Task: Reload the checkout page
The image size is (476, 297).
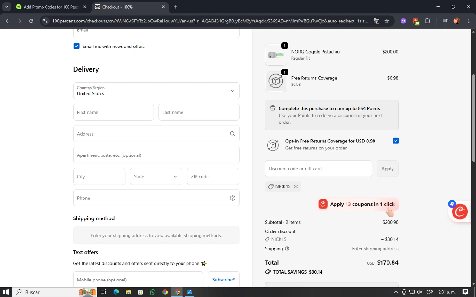Action: click(31, 21)
